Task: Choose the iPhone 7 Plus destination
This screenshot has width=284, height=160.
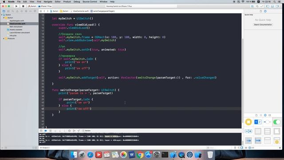Action: [x=45, y=6]
